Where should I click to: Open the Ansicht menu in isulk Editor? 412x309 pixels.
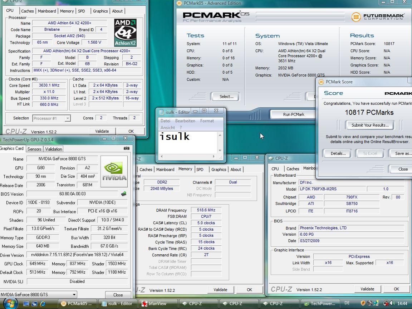[x=168, y=128]
